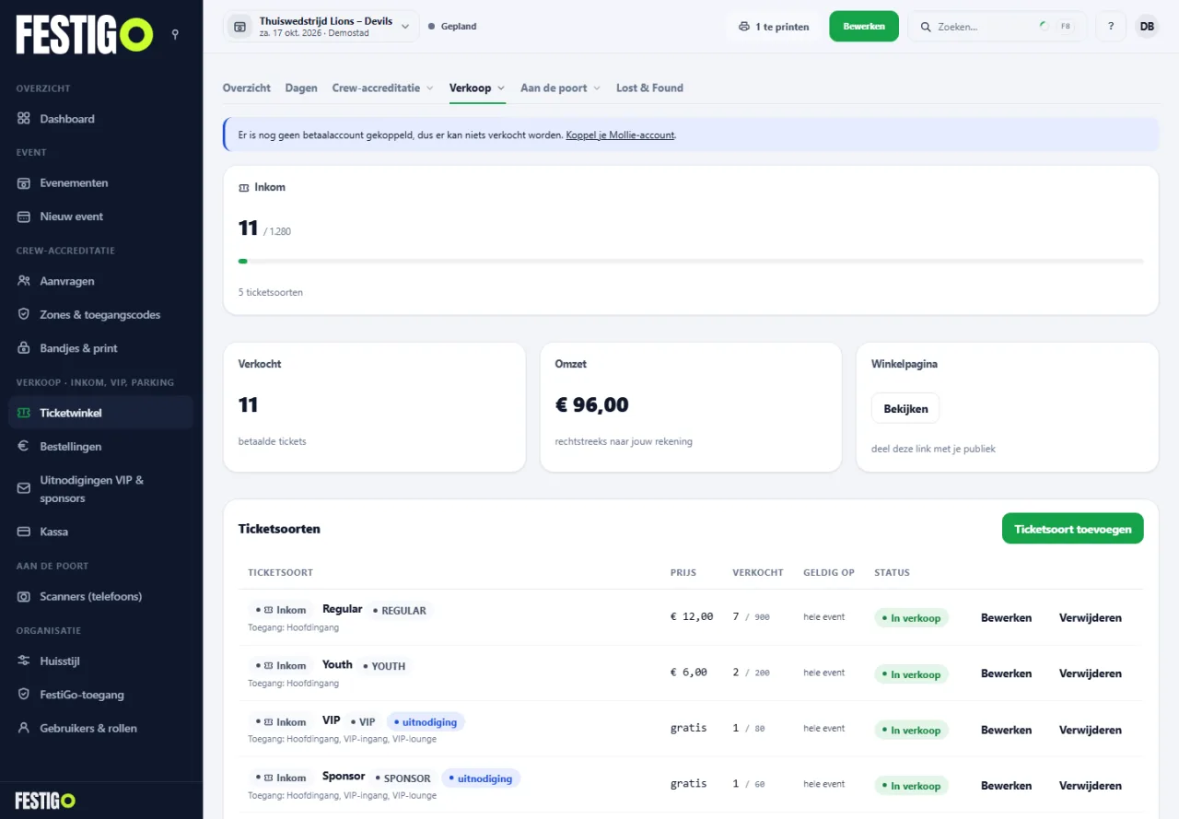This screenshot has width=1179, height=819.
Task: Edit the VIP ticket type
Action: [1006, 730]
